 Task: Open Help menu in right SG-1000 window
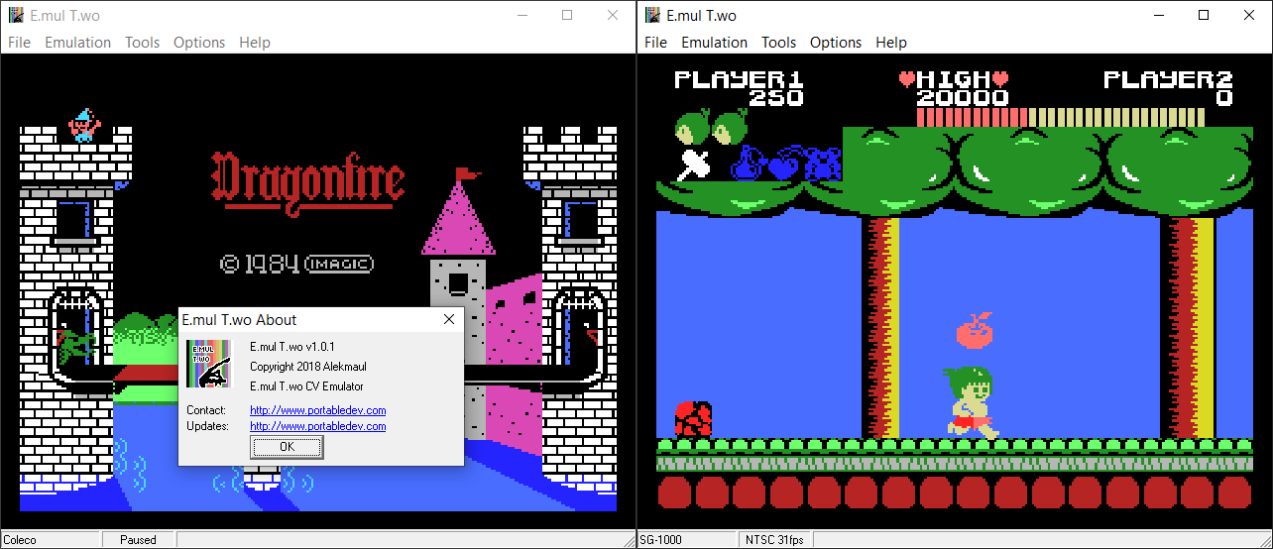(891, 43)
